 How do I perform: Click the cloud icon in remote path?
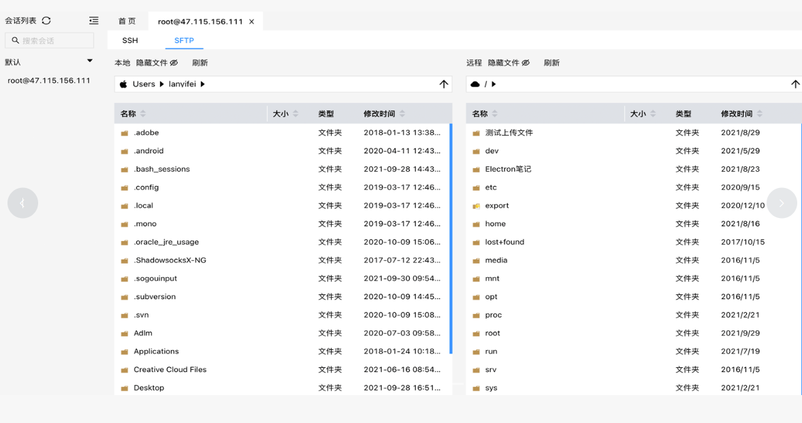[x=475, y=84]
